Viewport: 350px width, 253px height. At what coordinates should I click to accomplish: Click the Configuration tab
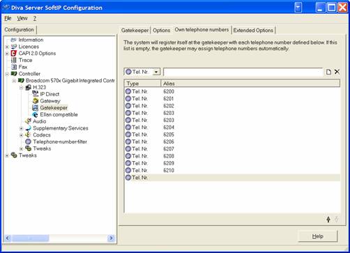pos(20,30)
